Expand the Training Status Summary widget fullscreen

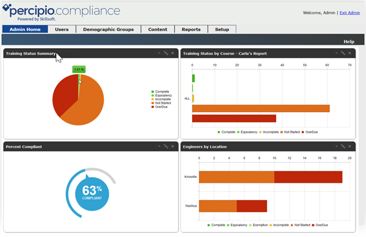pyautogui.click(x=166, y=53)
